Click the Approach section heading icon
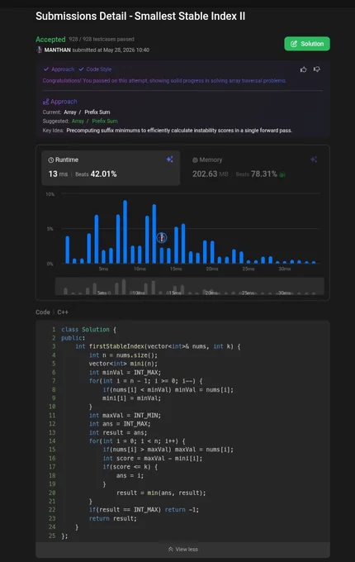The width and height of the screenshot is (355, 562). click(x=45, y=102)
